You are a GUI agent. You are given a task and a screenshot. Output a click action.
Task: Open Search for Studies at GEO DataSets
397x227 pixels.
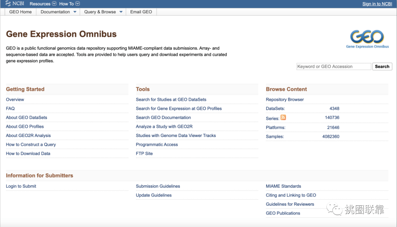171,100
